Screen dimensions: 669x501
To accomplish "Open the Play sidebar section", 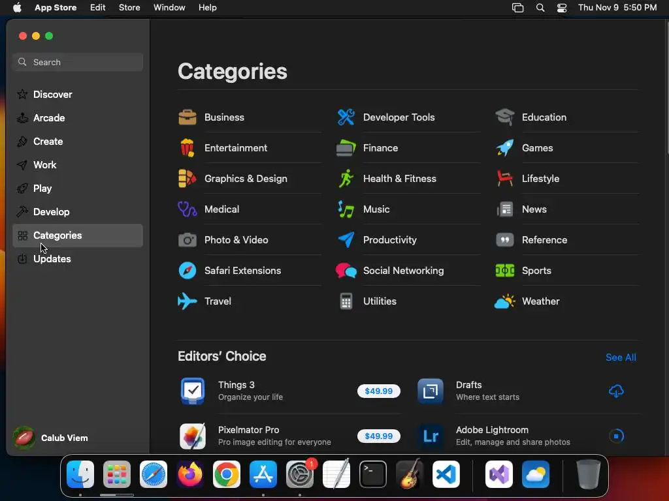I will pyautogui.click(x=78, y=189).
